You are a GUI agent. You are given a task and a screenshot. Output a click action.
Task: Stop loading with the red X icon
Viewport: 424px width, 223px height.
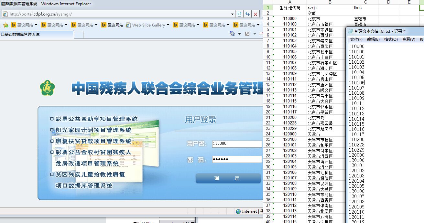(x=255, y=14)
